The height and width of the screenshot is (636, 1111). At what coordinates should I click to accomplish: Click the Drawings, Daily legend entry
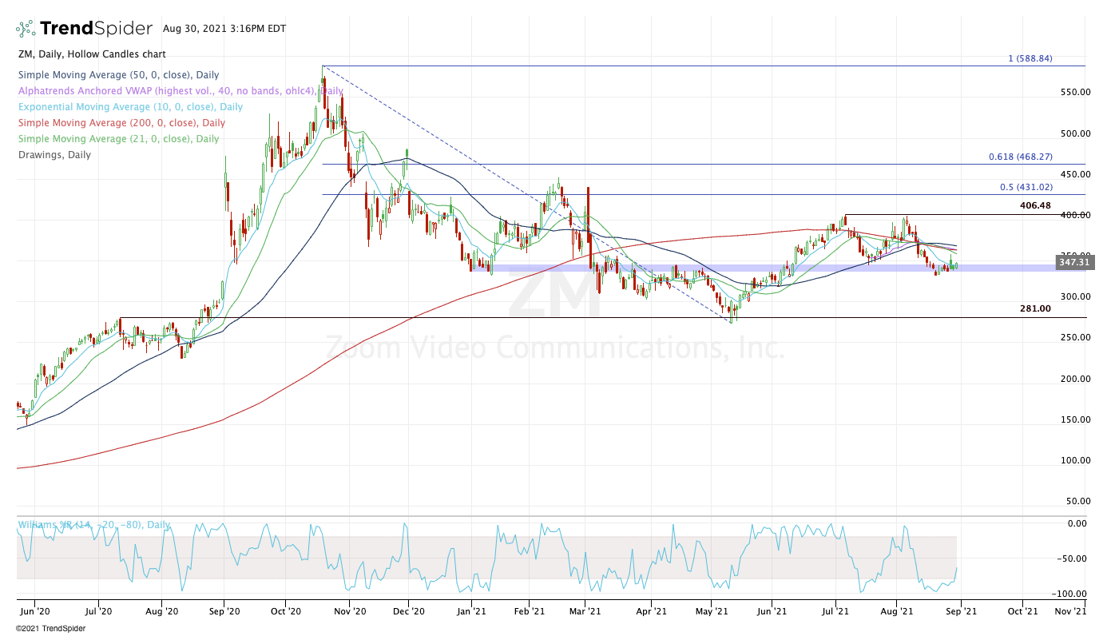[x=54, y=155]
